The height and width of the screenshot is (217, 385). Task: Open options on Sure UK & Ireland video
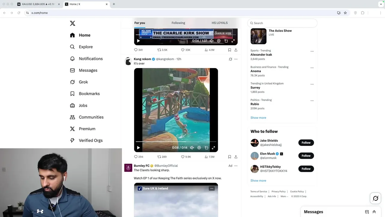tap(212, 188)
